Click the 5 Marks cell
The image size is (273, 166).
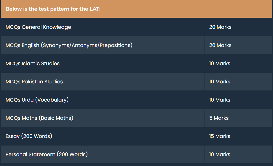tap(219, 118)
